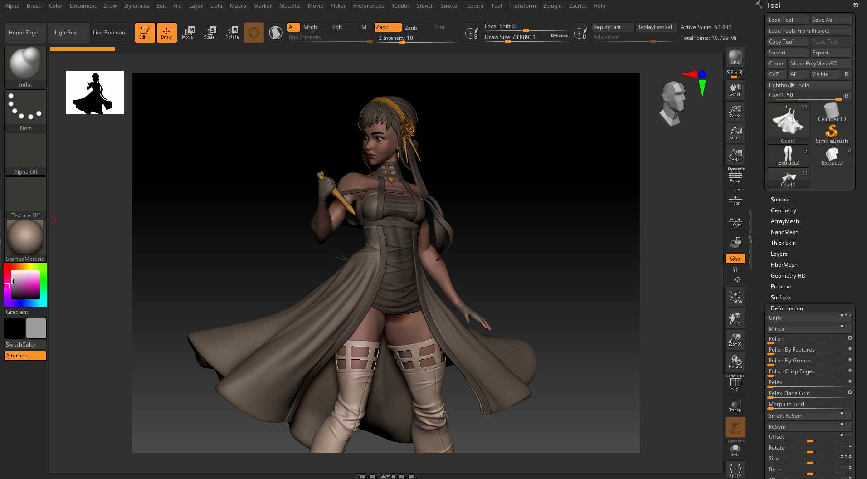The height and width of the screenshot is (479, 867).
Task: Expand the Geometry section
Action: pos(783,210)
